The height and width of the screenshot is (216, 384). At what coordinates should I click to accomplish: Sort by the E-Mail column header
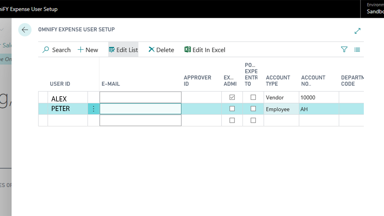[x=111, y=84]
